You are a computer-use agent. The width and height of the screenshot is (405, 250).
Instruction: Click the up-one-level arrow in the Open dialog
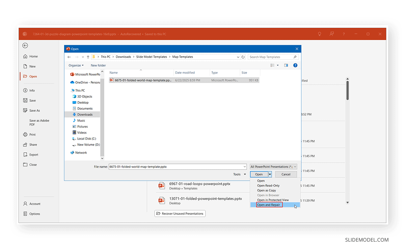coord(88,57)
